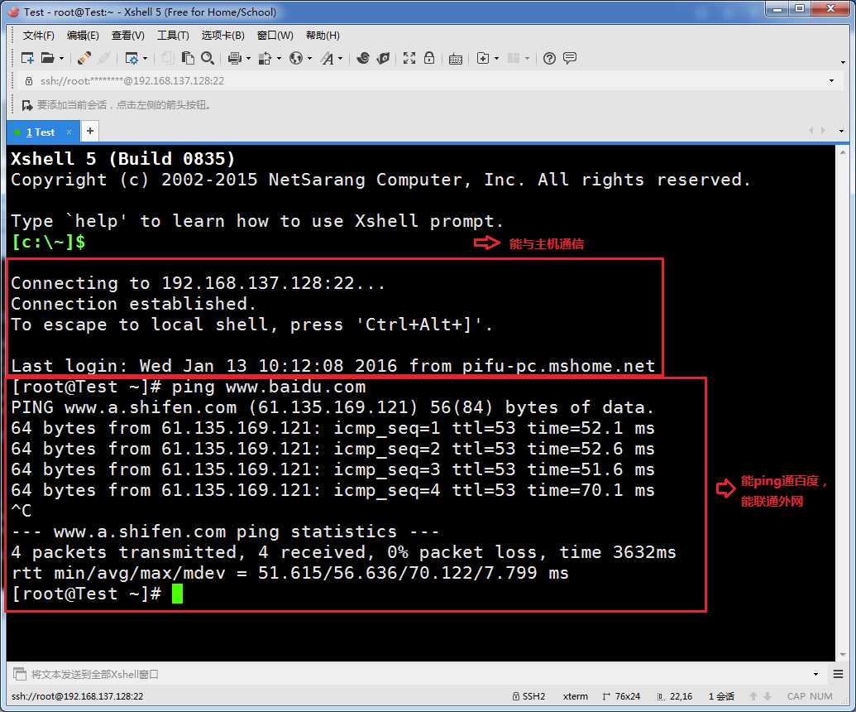Launch the Xagent leaf icon
856x712 pixels.
click(384, 58)
